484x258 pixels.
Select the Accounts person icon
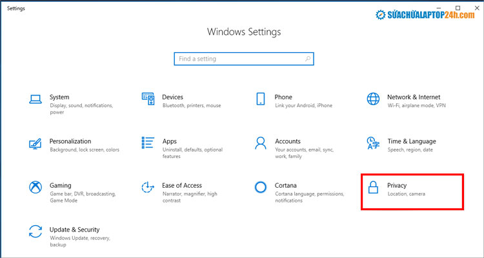tap(261, 143)
